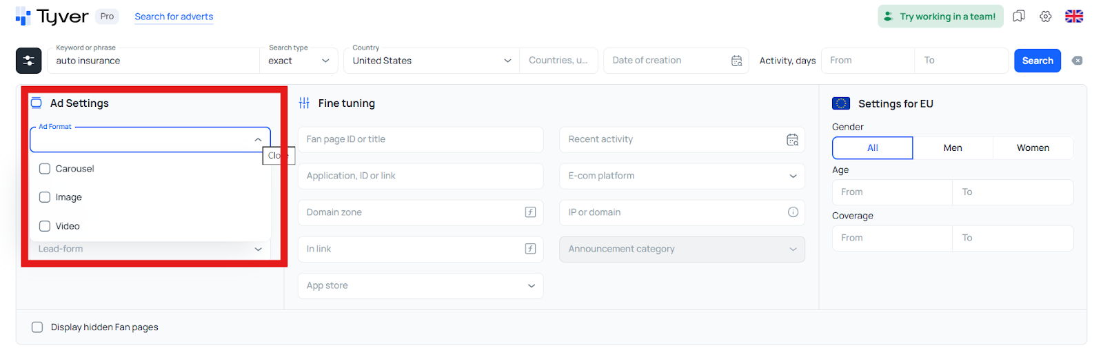Click the formula icon in Domain zone field
Viewport: 1103px width, 357px height.
pyautogui.click(x=530, y=212)
